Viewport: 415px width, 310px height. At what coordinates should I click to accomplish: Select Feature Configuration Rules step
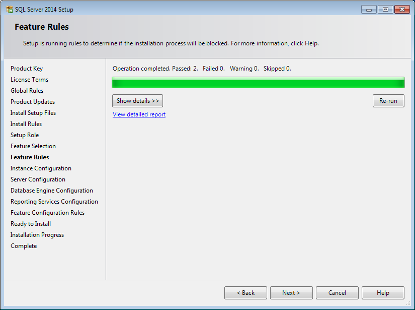coord(47,213)
